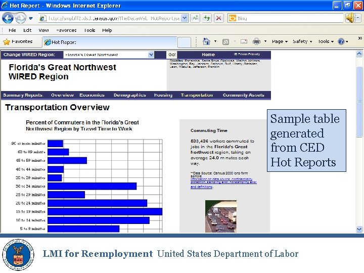Click the RSS feeds icon

tap(225, 41)
